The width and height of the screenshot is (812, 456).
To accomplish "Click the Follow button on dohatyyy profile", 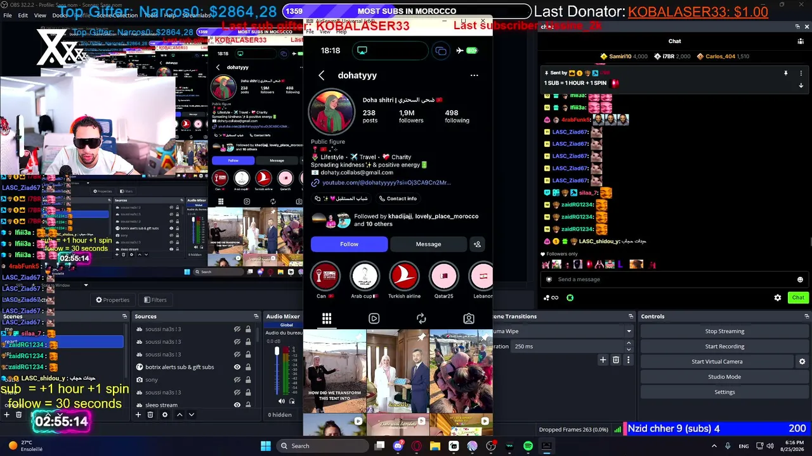I will 349,244.
